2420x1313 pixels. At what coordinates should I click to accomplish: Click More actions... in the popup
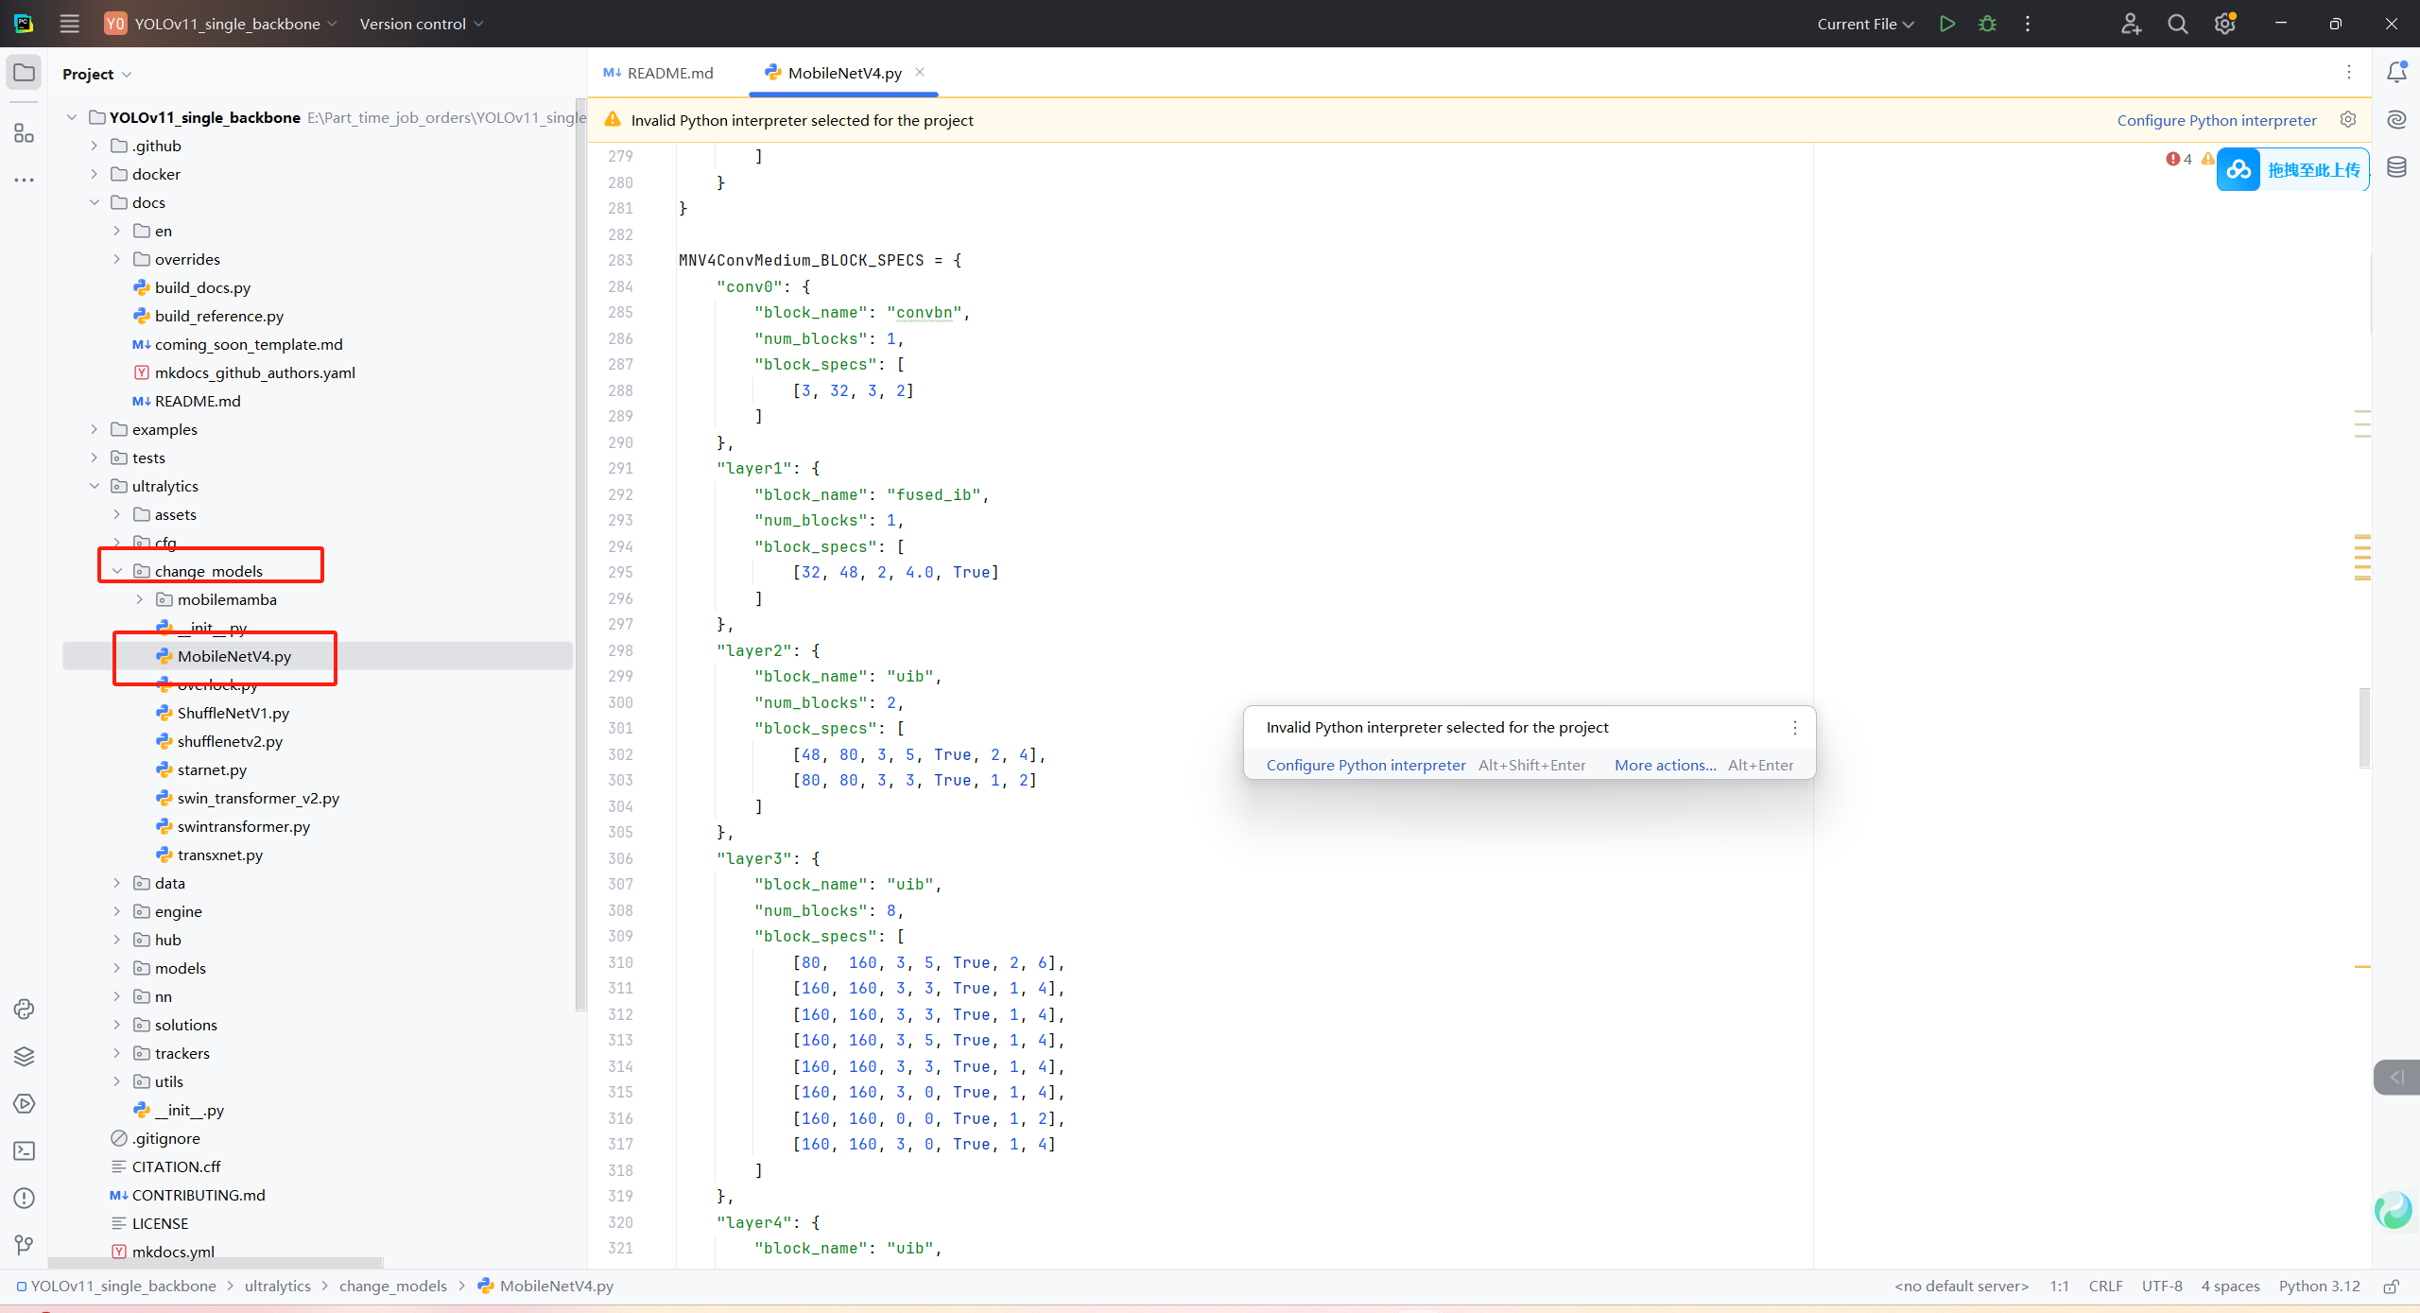tap(1664, 765)
